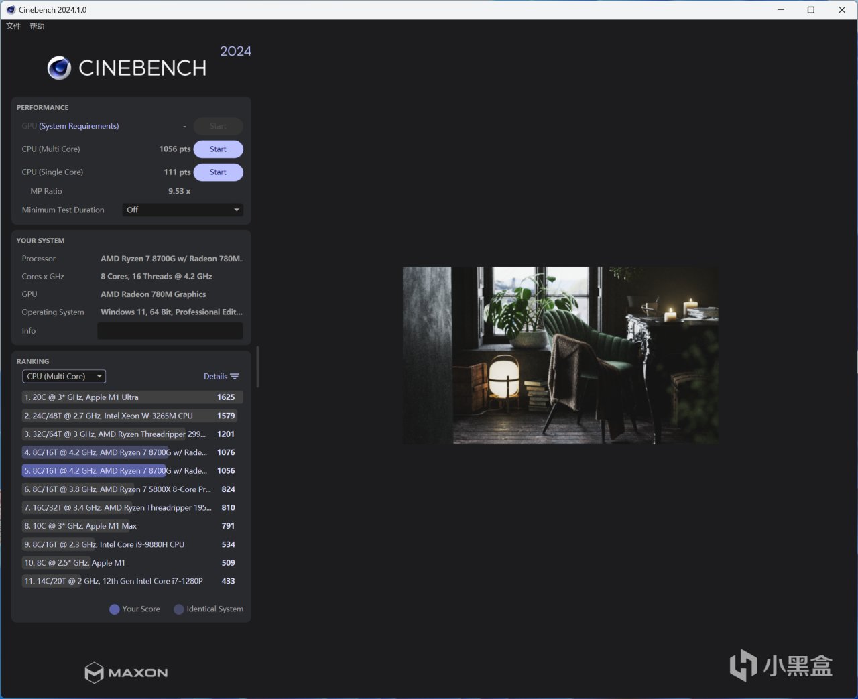Image resolution: width=858 pixels, height=699 pixels.
Task: Click the disabled GPU Start button
Action: 218,126
